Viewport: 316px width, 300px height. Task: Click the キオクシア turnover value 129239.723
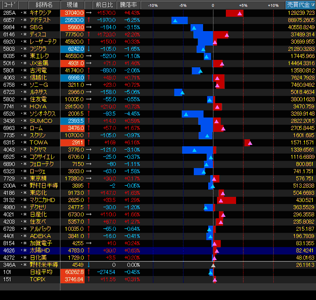tap(301, 13)
